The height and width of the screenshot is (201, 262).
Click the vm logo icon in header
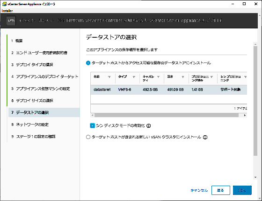tap(11, 21)
